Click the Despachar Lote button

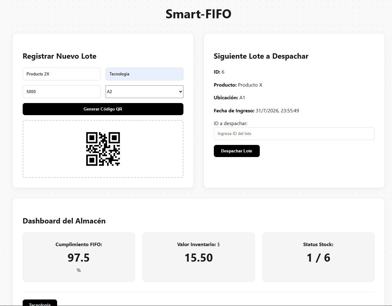[237, 151]
